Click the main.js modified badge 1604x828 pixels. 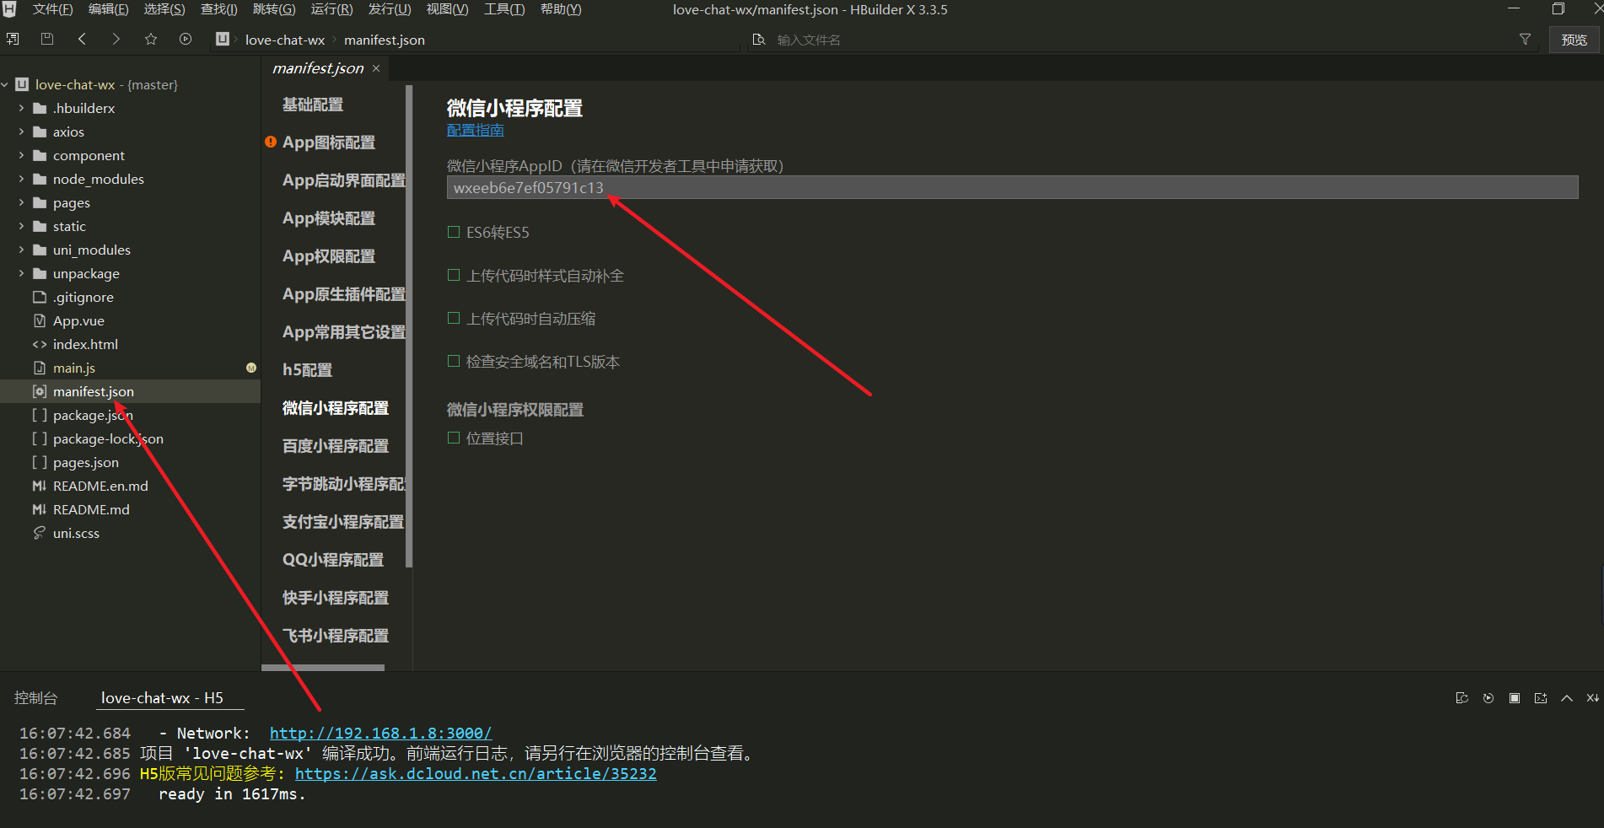pyautogui.click(x=251, y=368)
